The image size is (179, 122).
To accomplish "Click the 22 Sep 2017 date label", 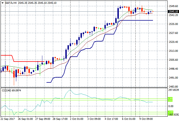I will (7, 119).
